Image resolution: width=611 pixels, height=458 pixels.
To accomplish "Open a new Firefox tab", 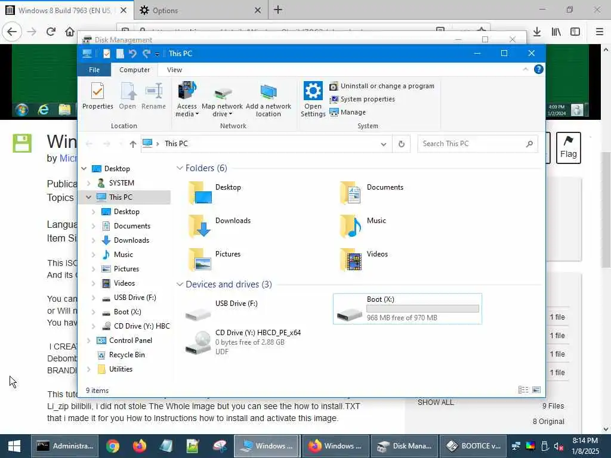I will tap(278, 10).
